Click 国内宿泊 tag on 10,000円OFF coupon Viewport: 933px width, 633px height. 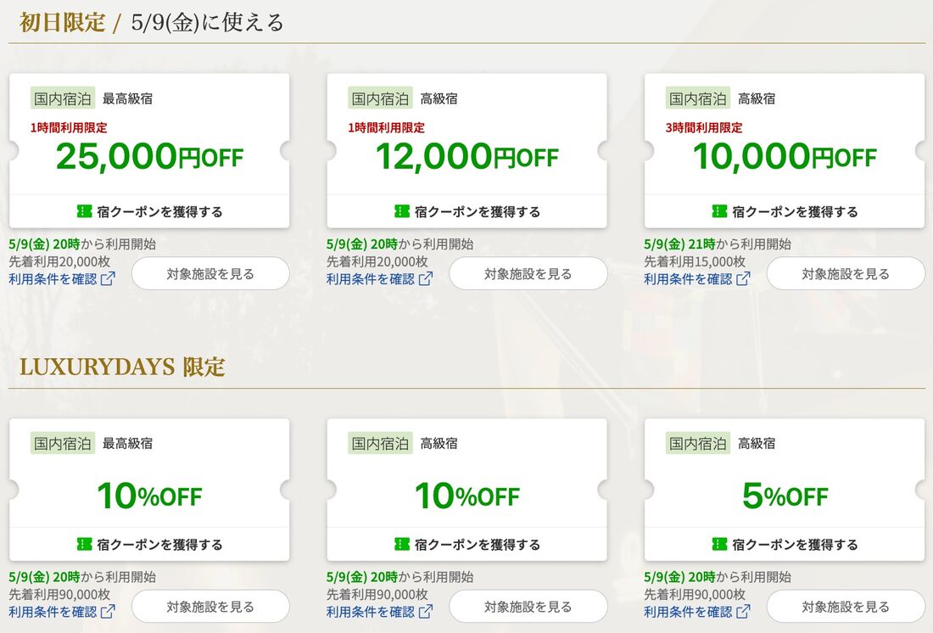pos(698,98)
